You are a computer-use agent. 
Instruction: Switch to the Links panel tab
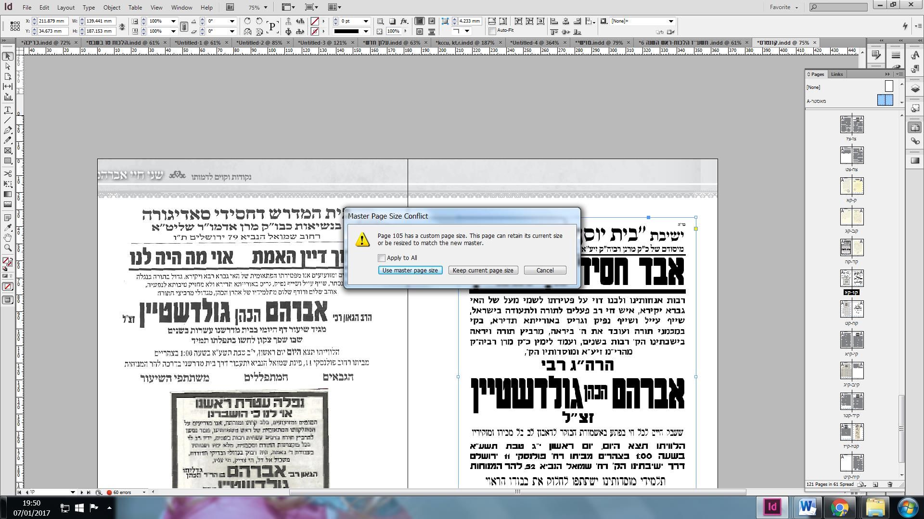836,74
